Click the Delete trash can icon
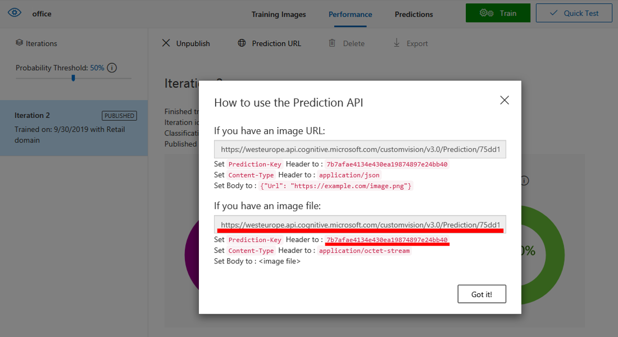This screenshot has height=337, width=618. (x=332, y=43)
